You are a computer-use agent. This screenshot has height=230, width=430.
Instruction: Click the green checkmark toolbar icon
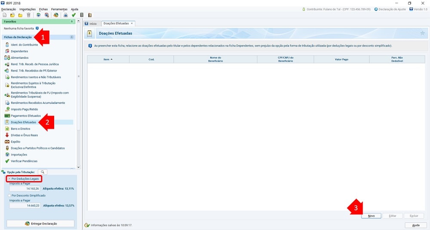click(74, 15)
